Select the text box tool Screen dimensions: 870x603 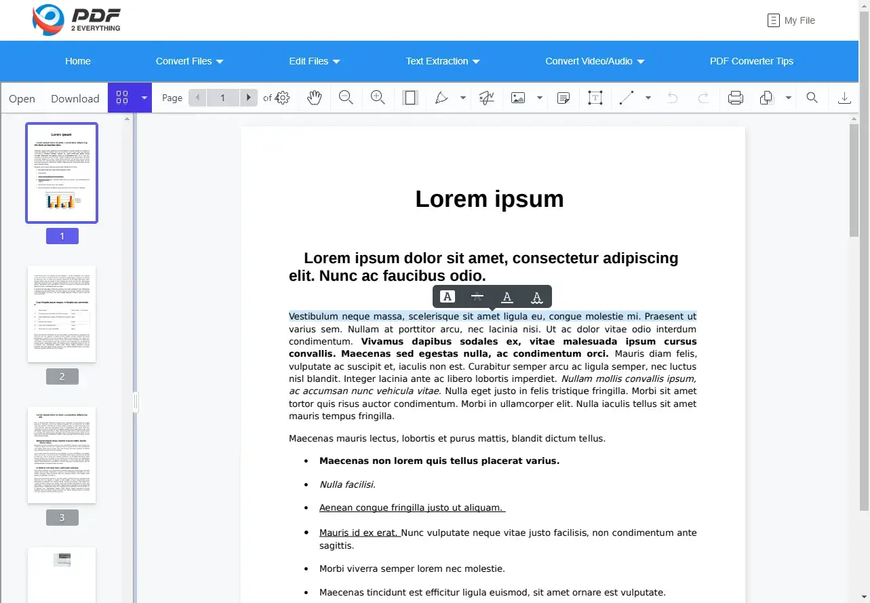tap(595, 98)
